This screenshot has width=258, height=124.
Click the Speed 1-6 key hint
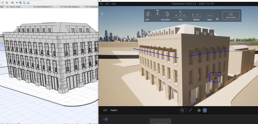coord(209,16)
